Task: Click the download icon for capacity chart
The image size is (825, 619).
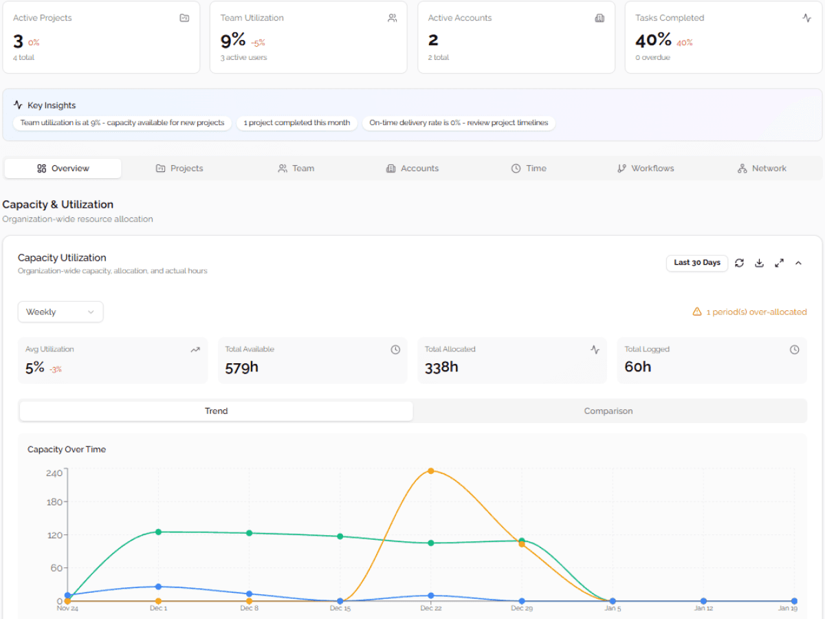Action: pyautogui.click(x=759, y=263)
